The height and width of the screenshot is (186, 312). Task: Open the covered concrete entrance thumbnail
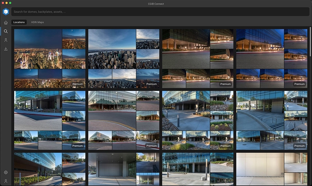pos(112,169)
